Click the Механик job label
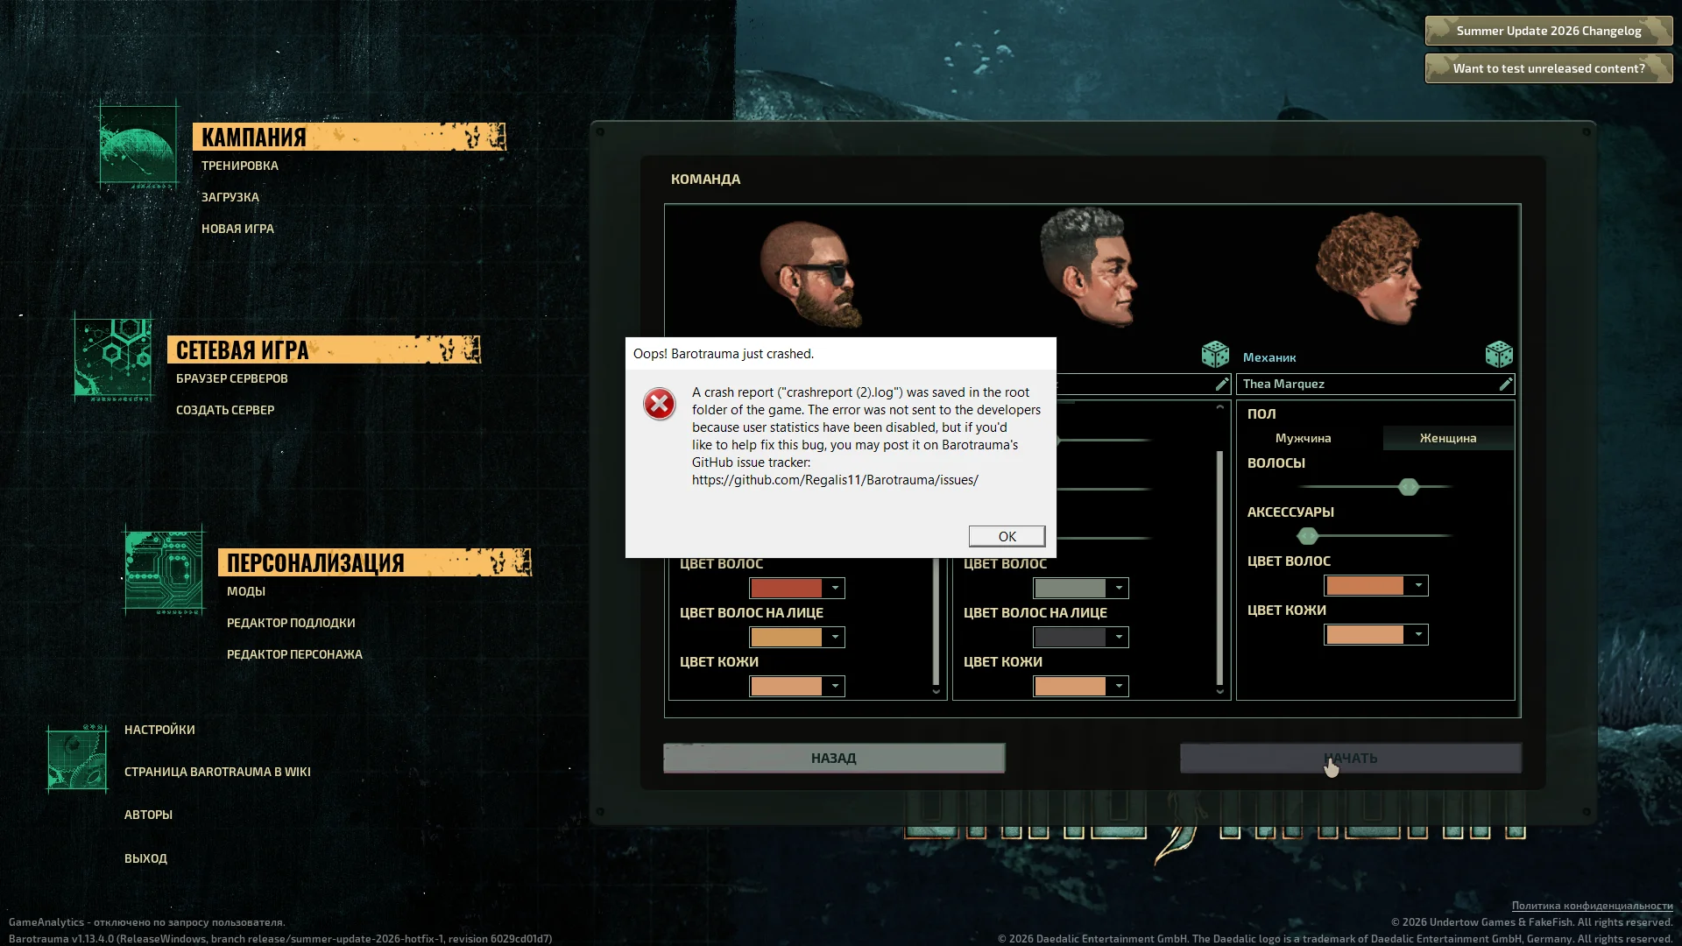The width and height of the screenshot is (1682, 946). tap(1269, 357)
